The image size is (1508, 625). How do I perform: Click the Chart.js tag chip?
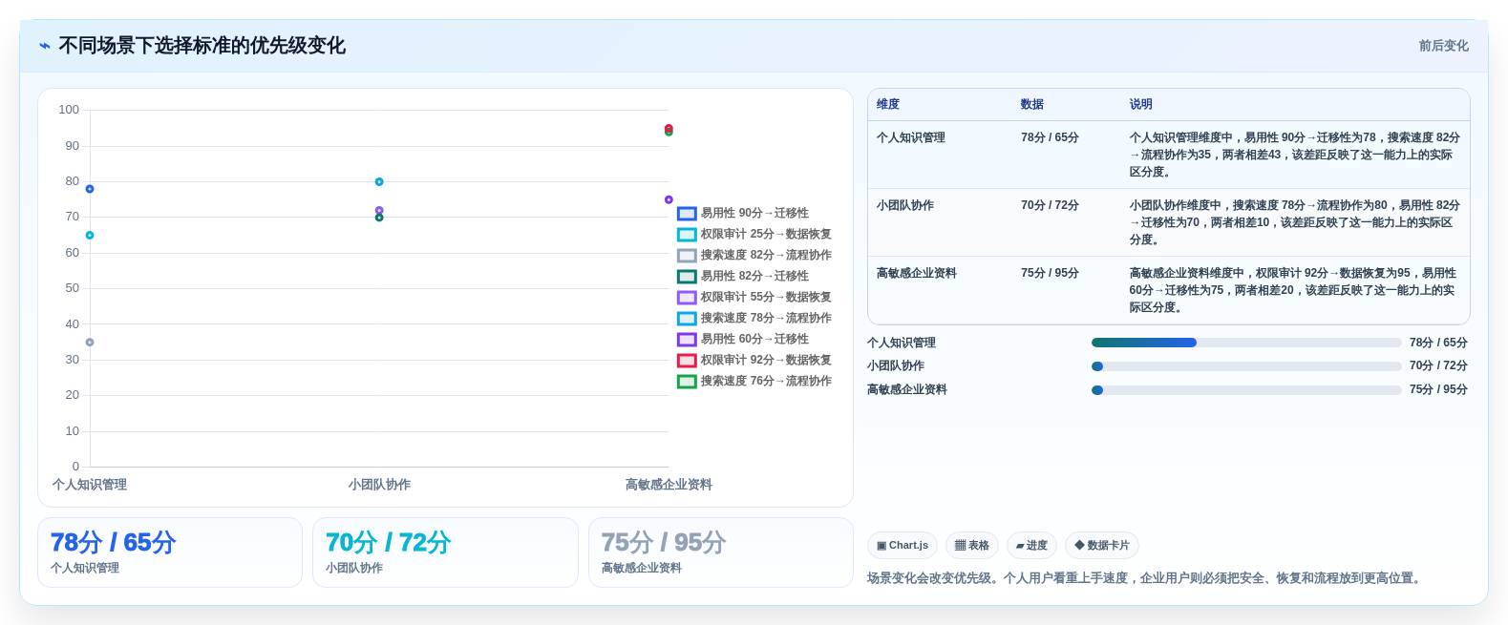903,546
